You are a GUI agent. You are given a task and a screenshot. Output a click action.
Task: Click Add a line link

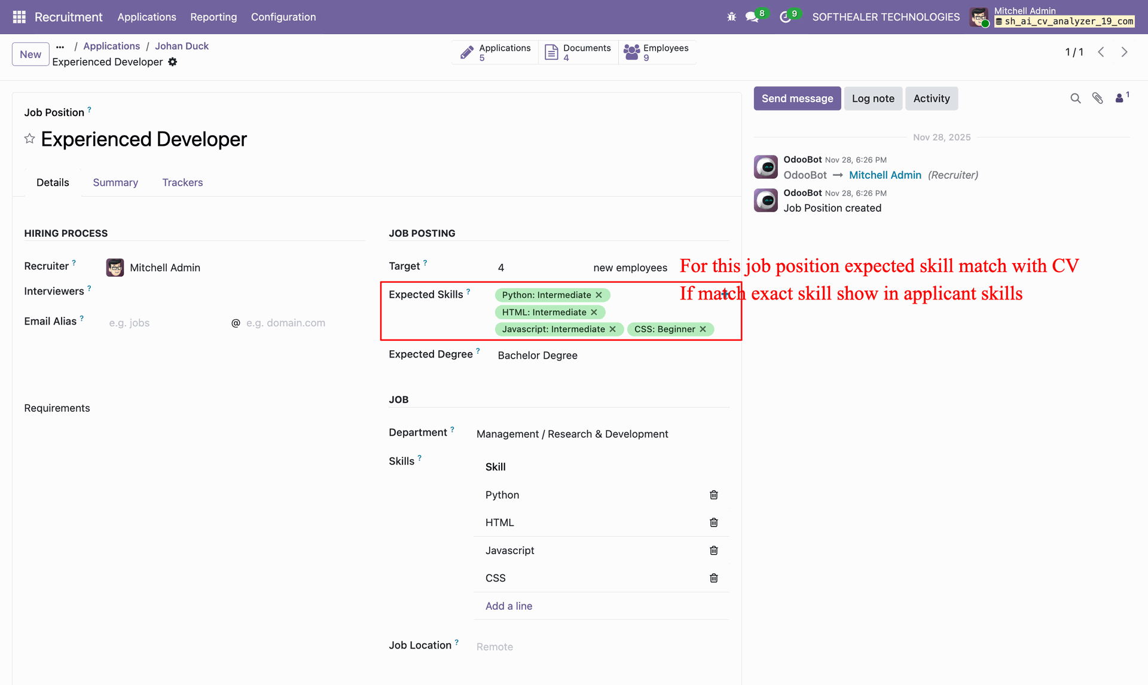tap(508, 606)
